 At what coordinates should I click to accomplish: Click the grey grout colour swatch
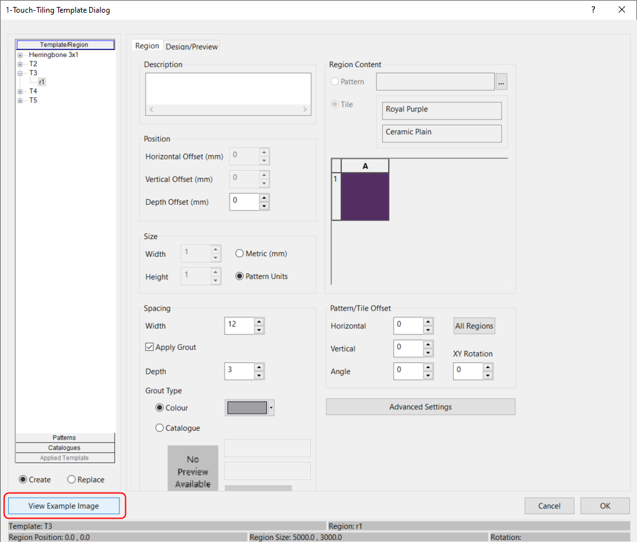247,408
